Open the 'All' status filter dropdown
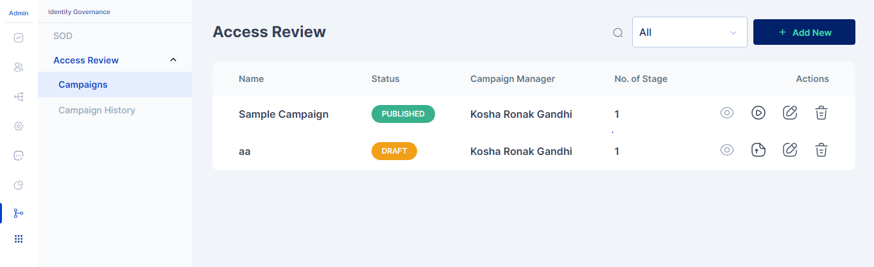The height and width of the screenshot is (267, 874). tap(689, 32)
